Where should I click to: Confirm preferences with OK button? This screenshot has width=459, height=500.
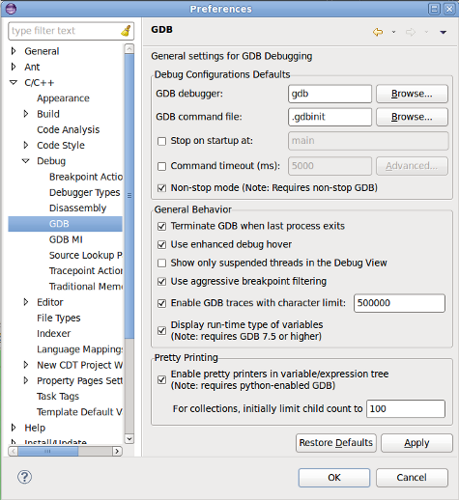334,478
